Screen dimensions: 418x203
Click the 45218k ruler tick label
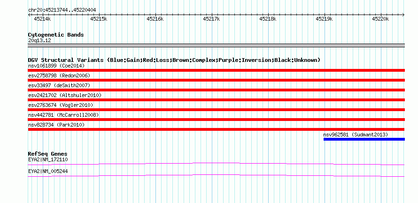pyautogui.click(x=268, y=19)
